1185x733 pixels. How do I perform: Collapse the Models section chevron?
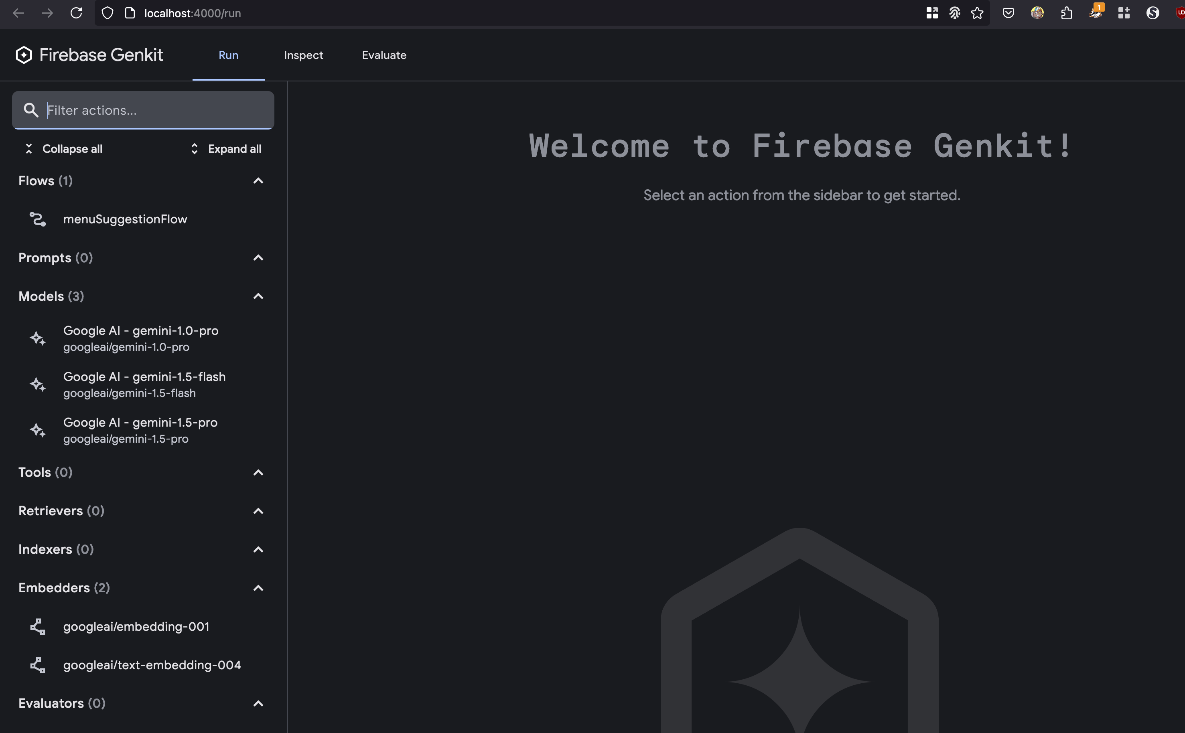click(258, 296)
